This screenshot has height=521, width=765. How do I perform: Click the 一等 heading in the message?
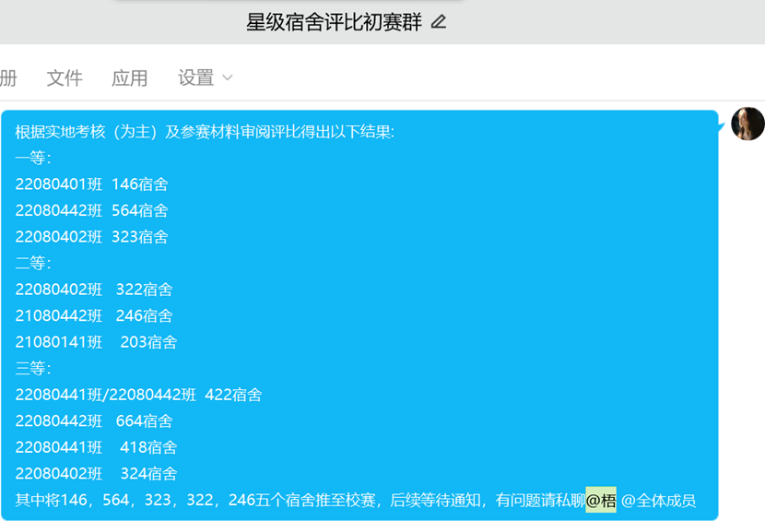33,158
